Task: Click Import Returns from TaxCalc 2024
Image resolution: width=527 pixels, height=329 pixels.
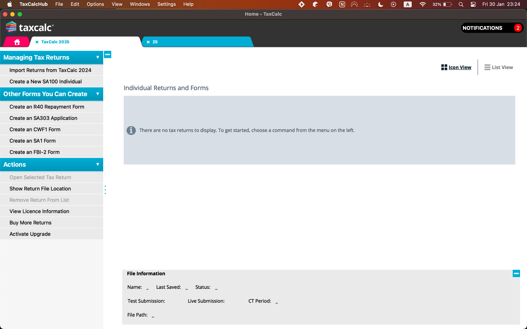Action: (50, 70)
